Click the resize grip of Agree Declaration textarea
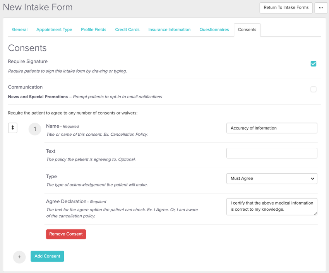Image resolution: width=329 pixels, height=273 pixels. tap(315, 213)
